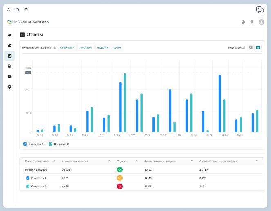Viewport: 271px width, 211px height.
Task: Click the overlapping squares icon at top right
Action: [x=260, y=10]
